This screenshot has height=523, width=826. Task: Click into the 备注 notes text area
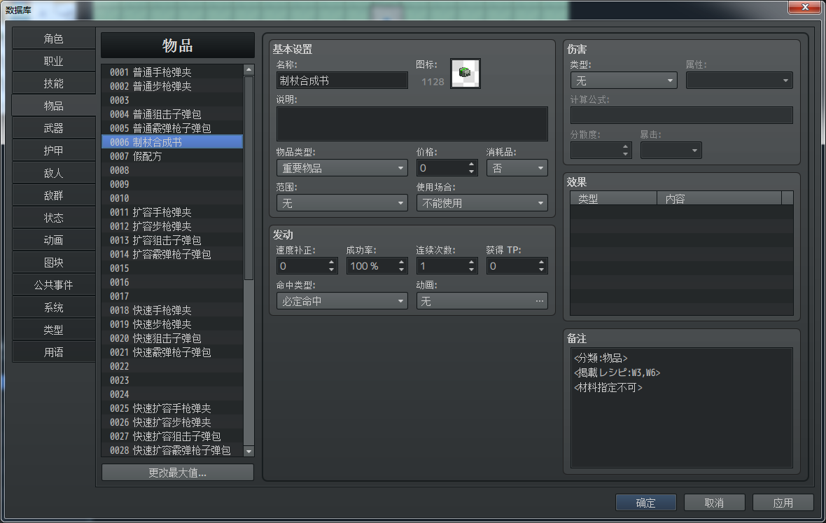[682, 407]
